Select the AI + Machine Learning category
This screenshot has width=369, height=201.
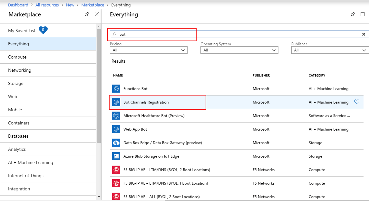tap(48, 162)
